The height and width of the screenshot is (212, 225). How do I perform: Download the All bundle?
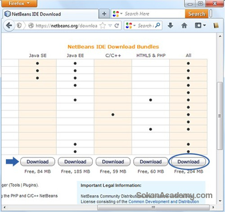pyautogui.click(x=189, y=161)
